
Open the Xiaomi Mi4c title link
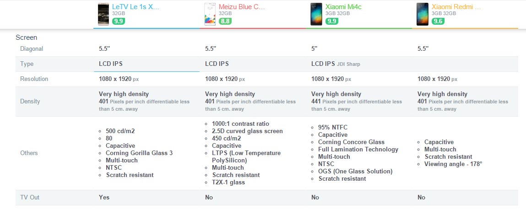coord(343,7)
